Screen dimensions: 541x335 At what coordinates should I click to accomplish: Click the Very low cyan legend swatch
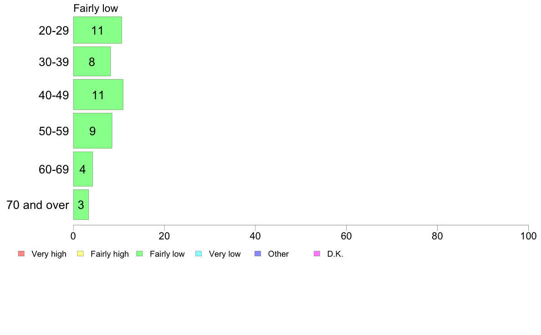click(199, 254)
